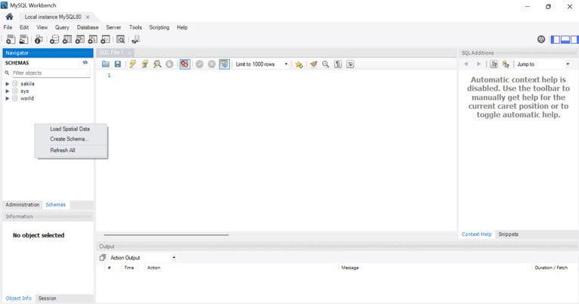Select the Local instance MySQL80 tab
The image size is (579, 304).
pyautogui.click(x=53, y=17)
